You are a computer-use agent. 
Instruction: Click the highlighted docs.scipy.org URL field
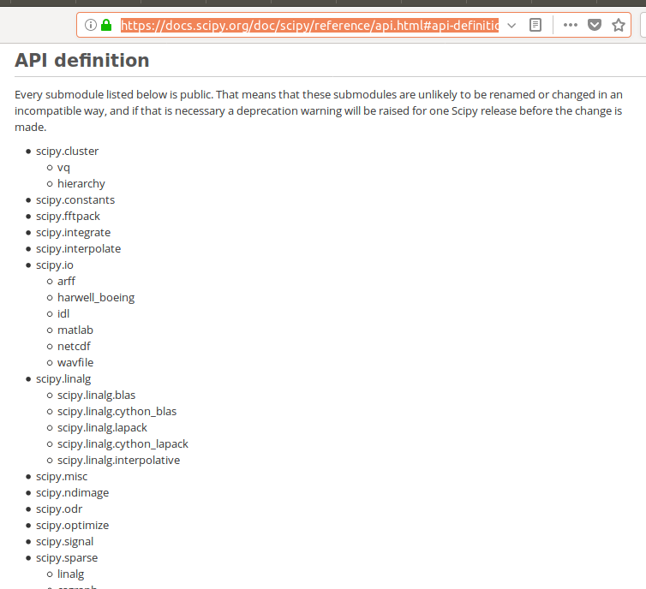309,26
